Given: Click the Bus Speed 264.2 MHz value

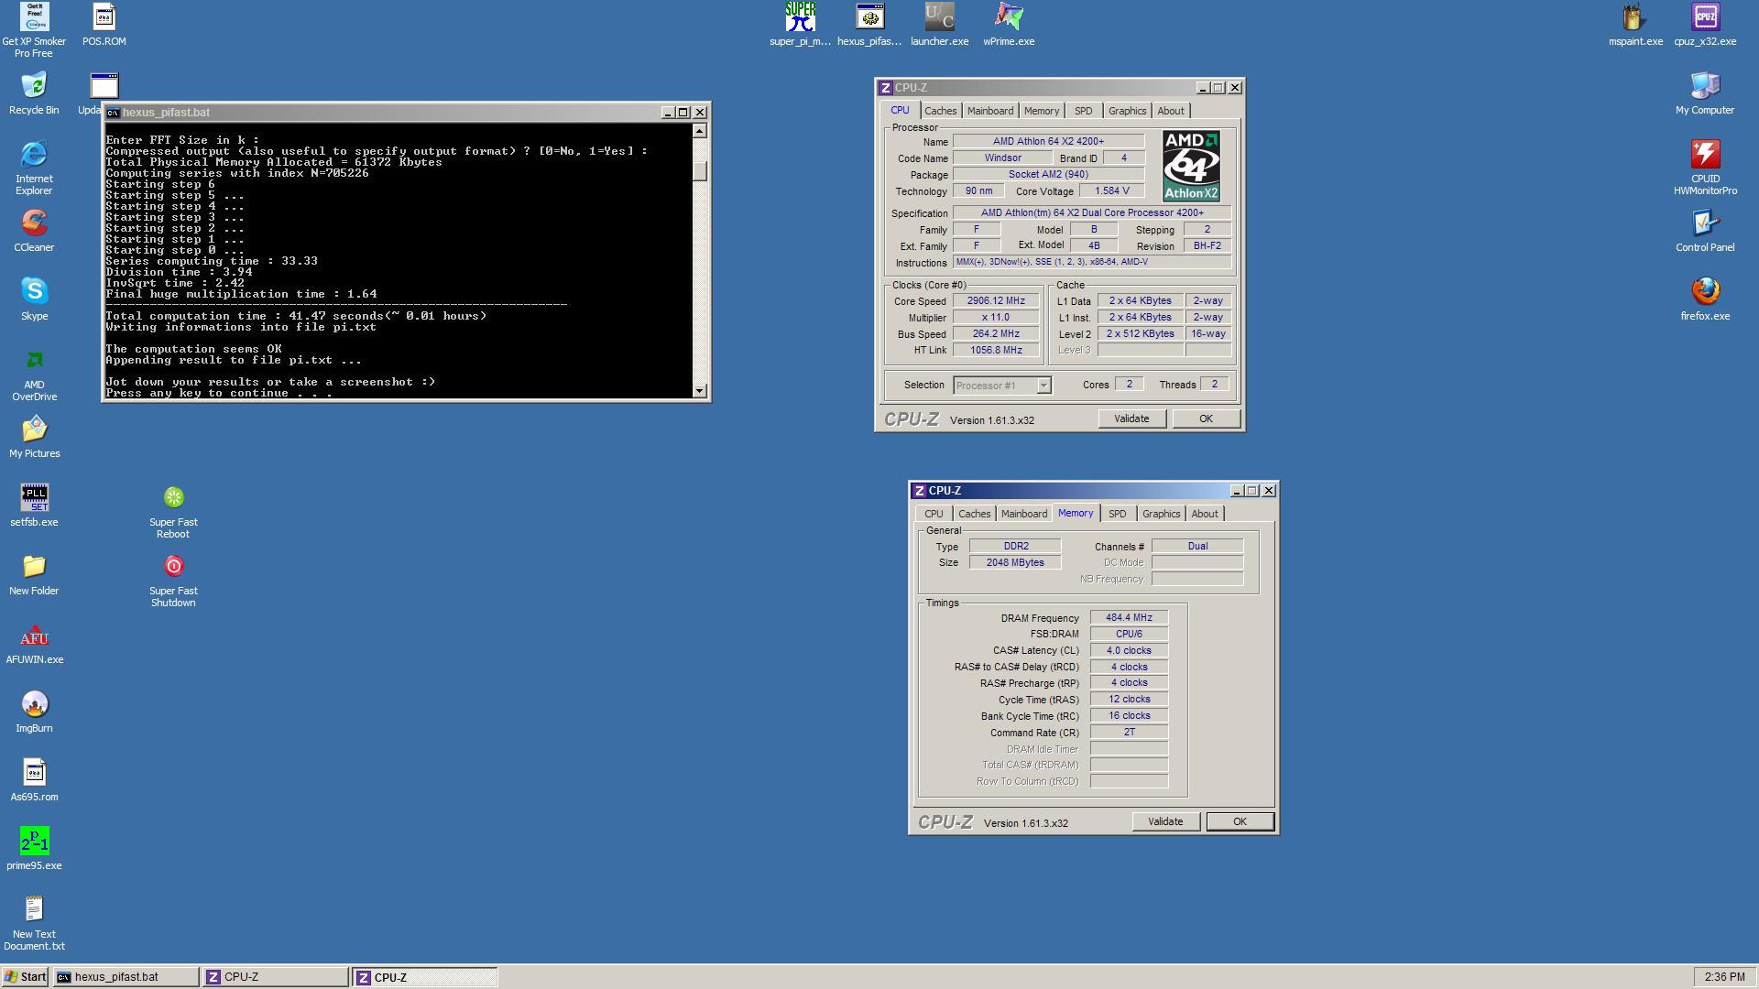Looking at the screenshot, I should [996, 333].
